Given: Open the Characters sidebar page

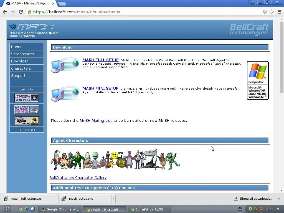Looking at the screenshot, I should [27, 69].
